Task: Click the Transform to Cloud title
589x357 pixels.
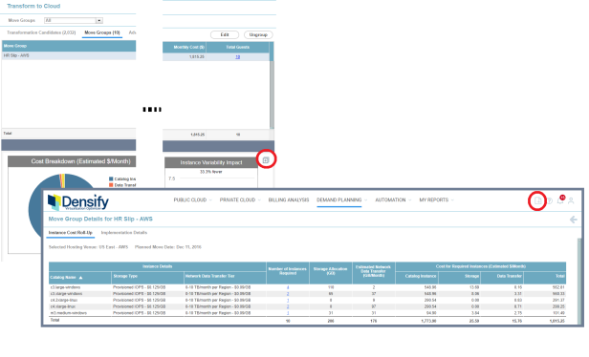Action: coord(33,6)
